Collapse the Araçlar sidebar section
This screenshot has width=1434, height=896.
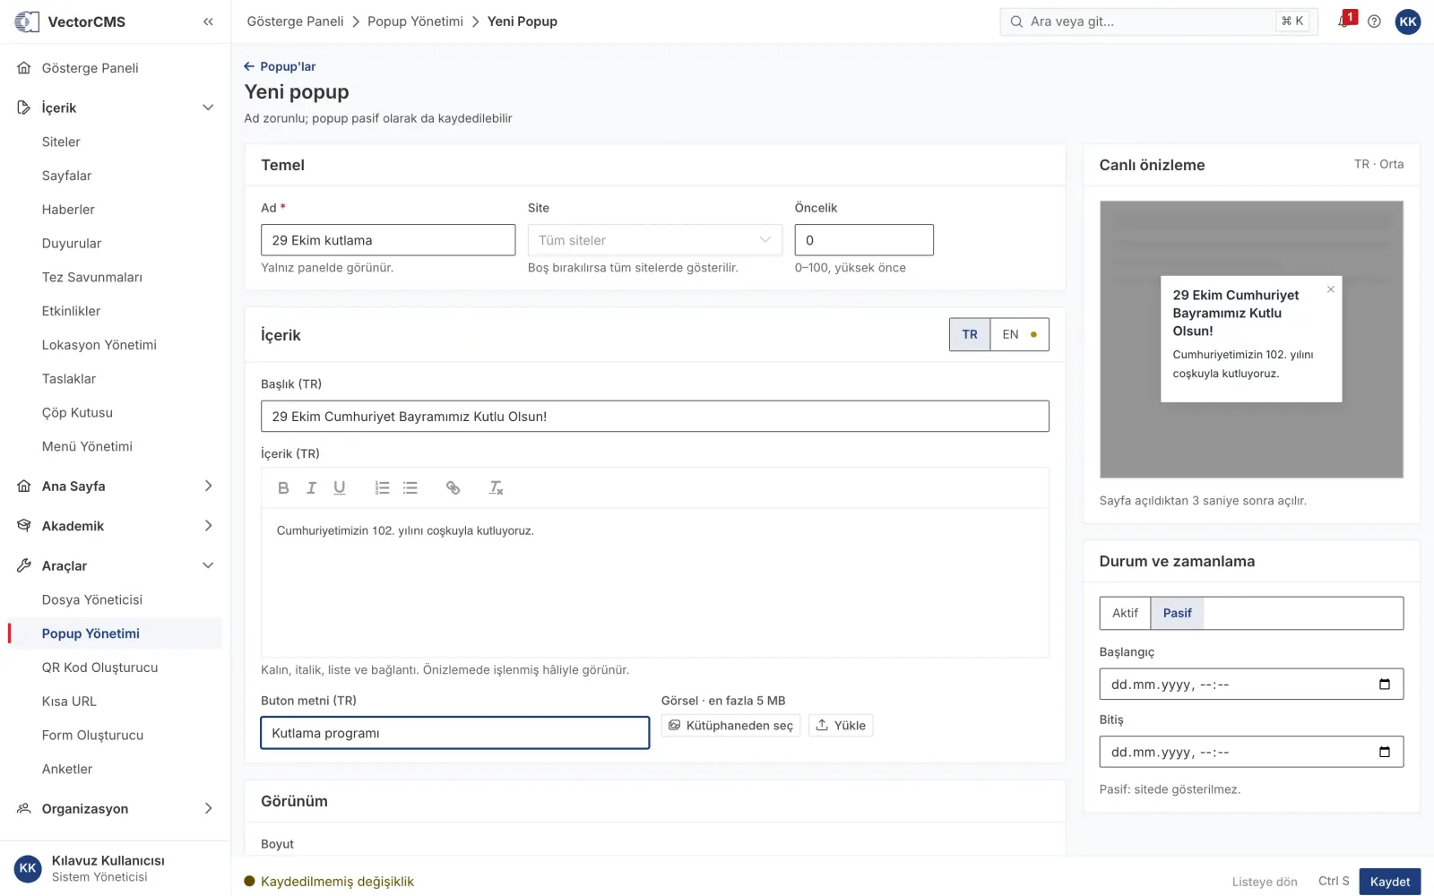click(x=115, y=565)
